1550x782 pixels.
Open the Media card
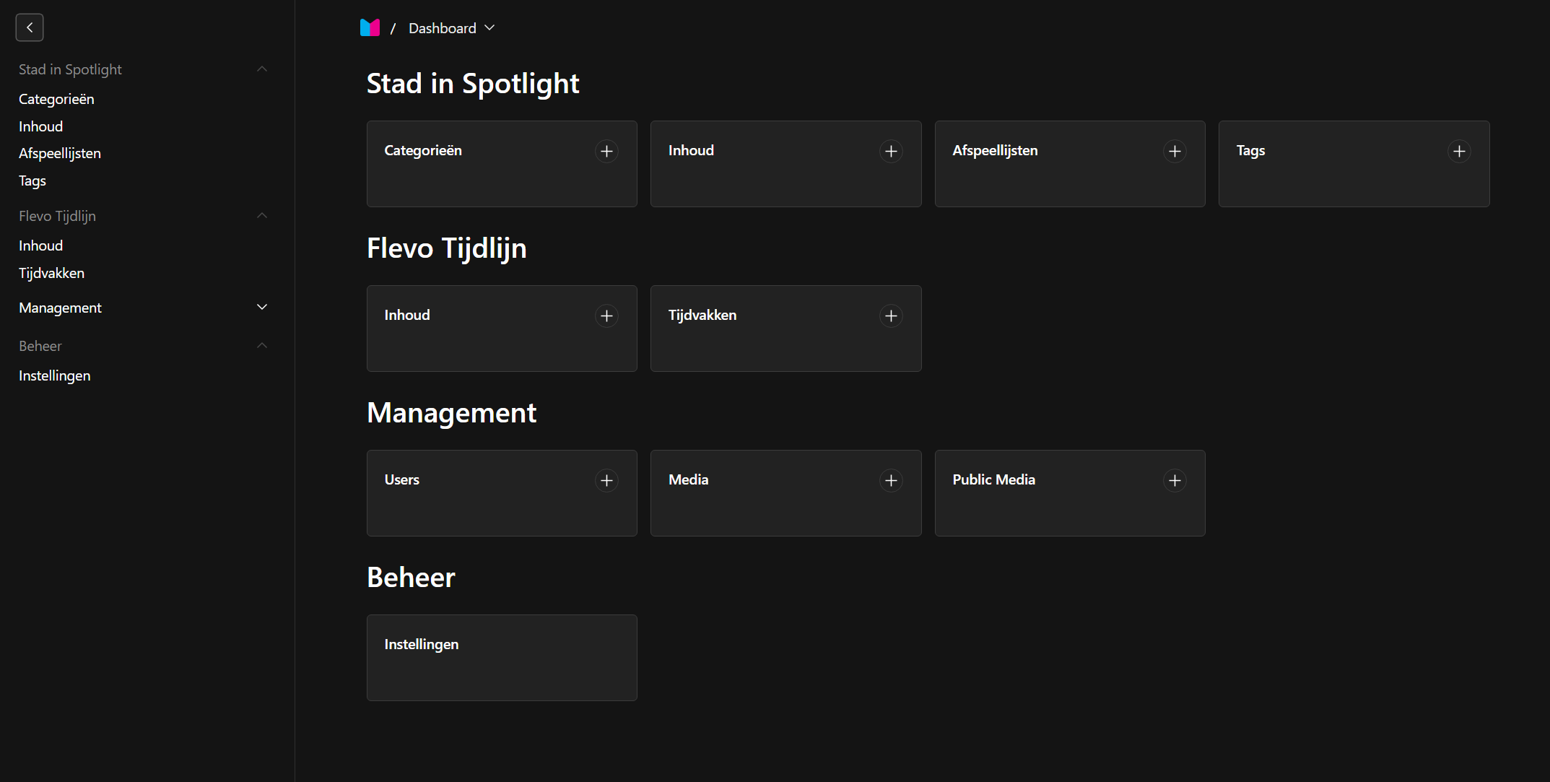pos(785,493)
